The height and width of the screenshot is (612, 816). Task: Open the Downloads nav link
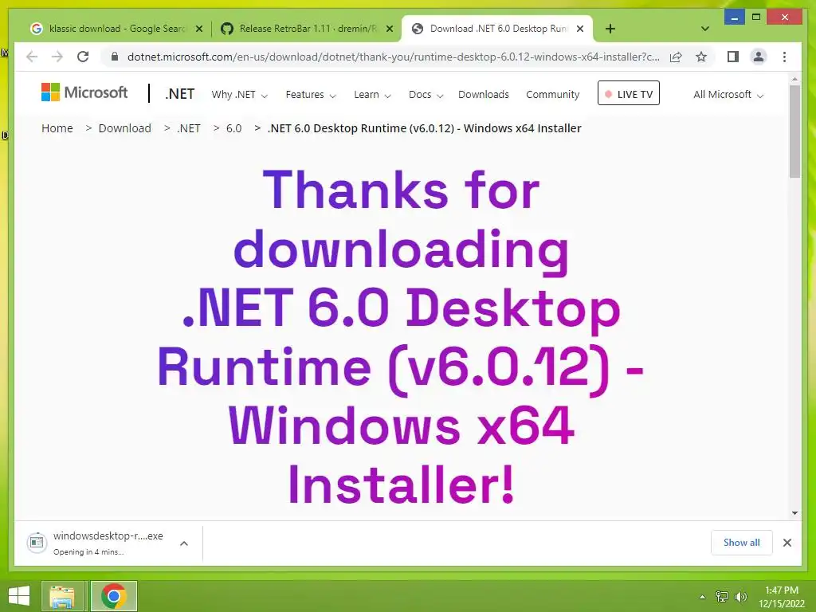click(484, 95)
